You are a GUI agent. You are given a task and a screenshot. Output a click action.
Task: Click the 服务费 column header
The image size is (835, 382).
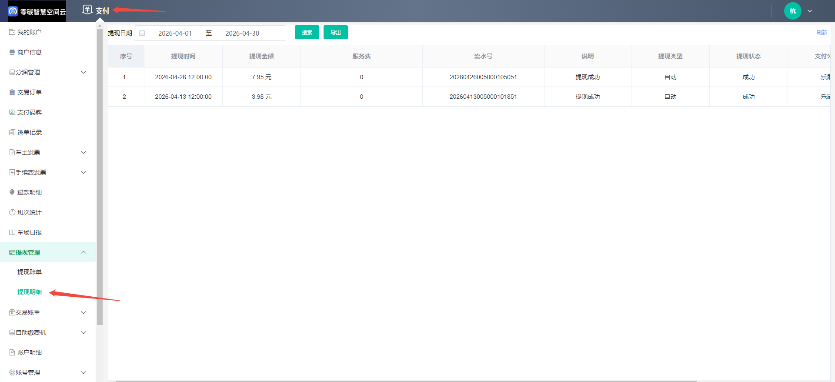(x=361, y=56)
